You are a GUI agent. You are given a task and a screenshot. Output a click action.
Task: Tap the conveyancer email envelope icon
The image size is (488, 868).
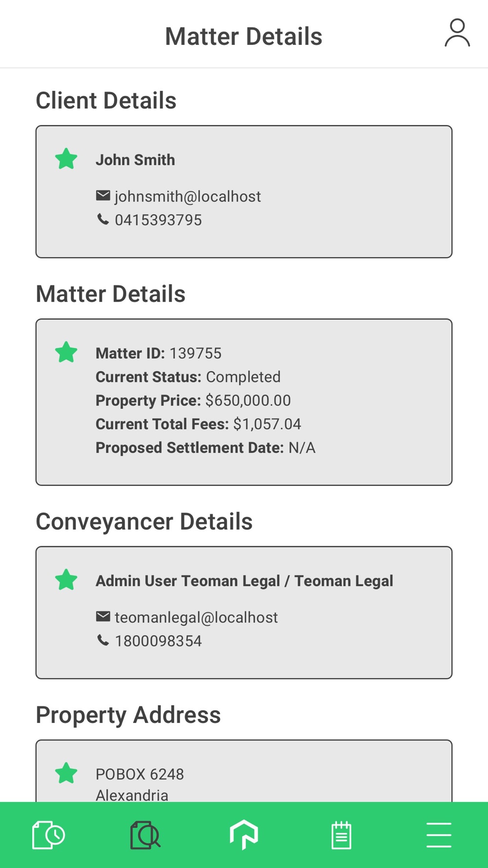(103, 617)
